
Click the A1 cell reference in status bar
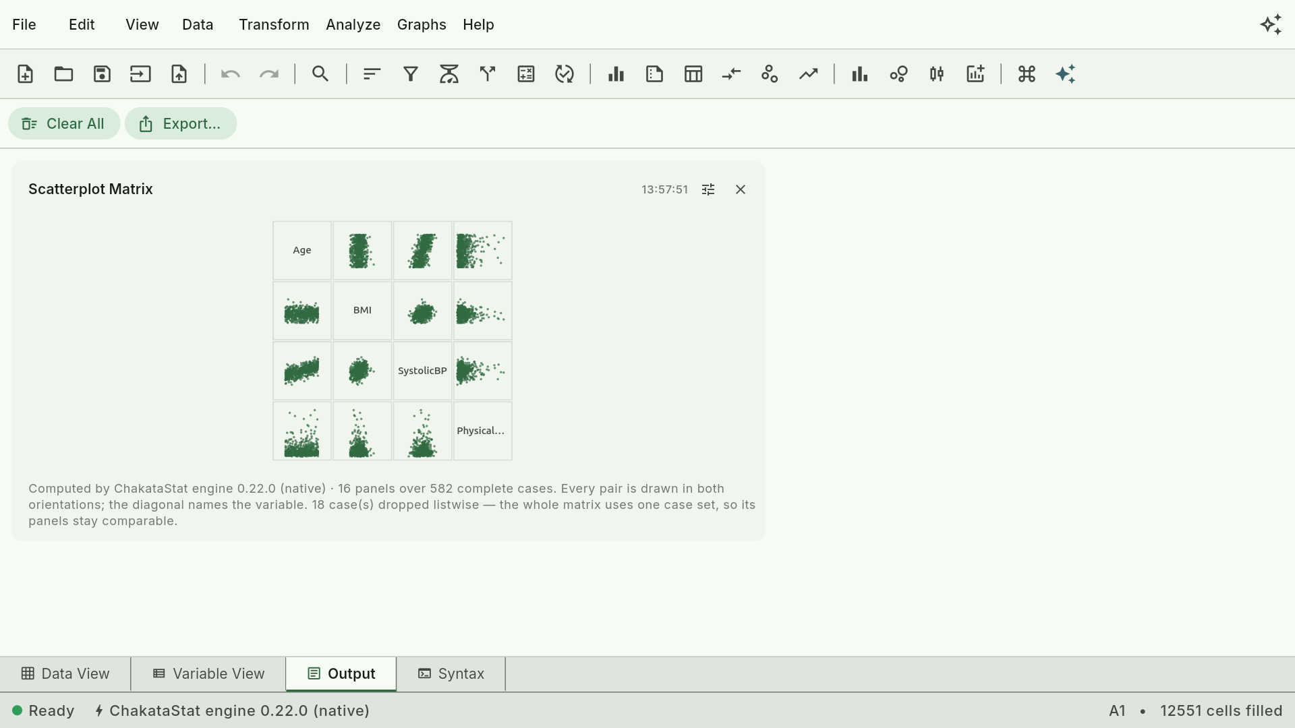click(1117, 710)
